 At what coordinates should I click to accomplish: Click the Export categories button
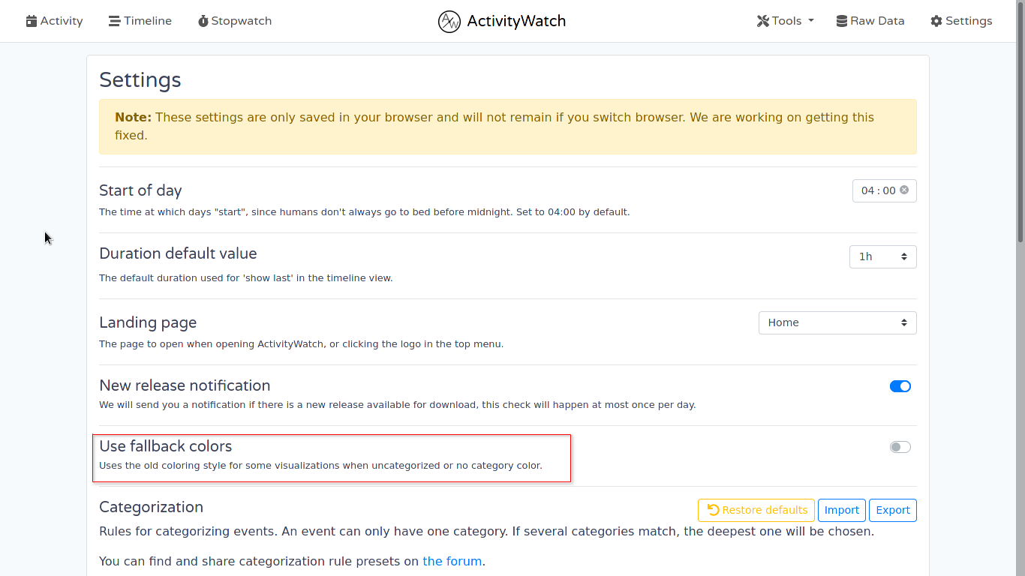(x=892, y=510)
